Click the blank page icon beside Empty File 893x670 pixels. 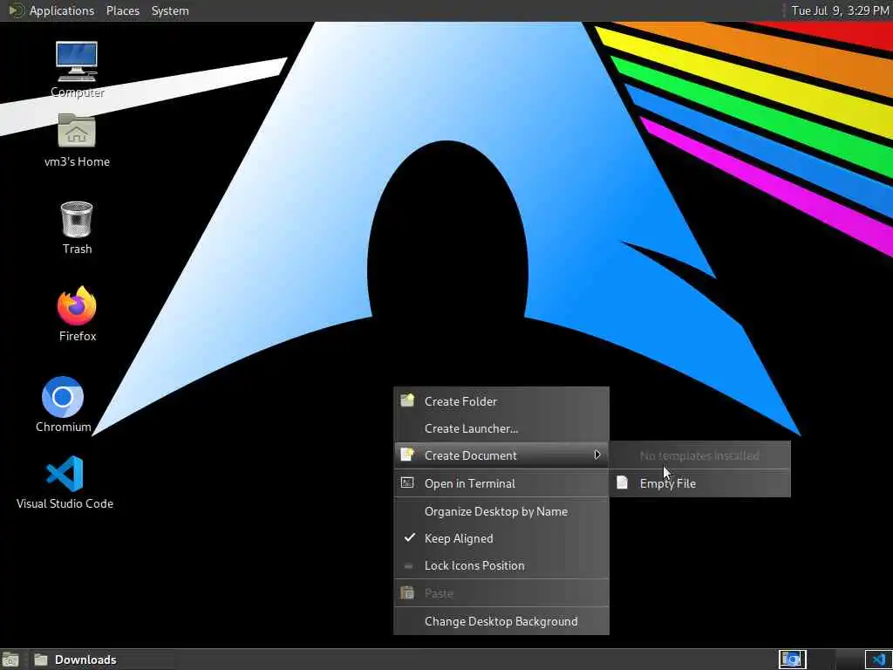point(622,482)
